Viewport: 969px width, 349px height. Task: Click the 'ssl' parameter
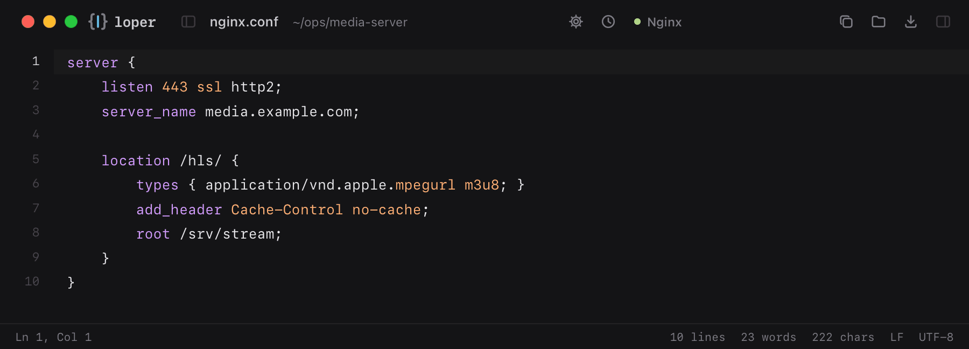tap(209, 87)
